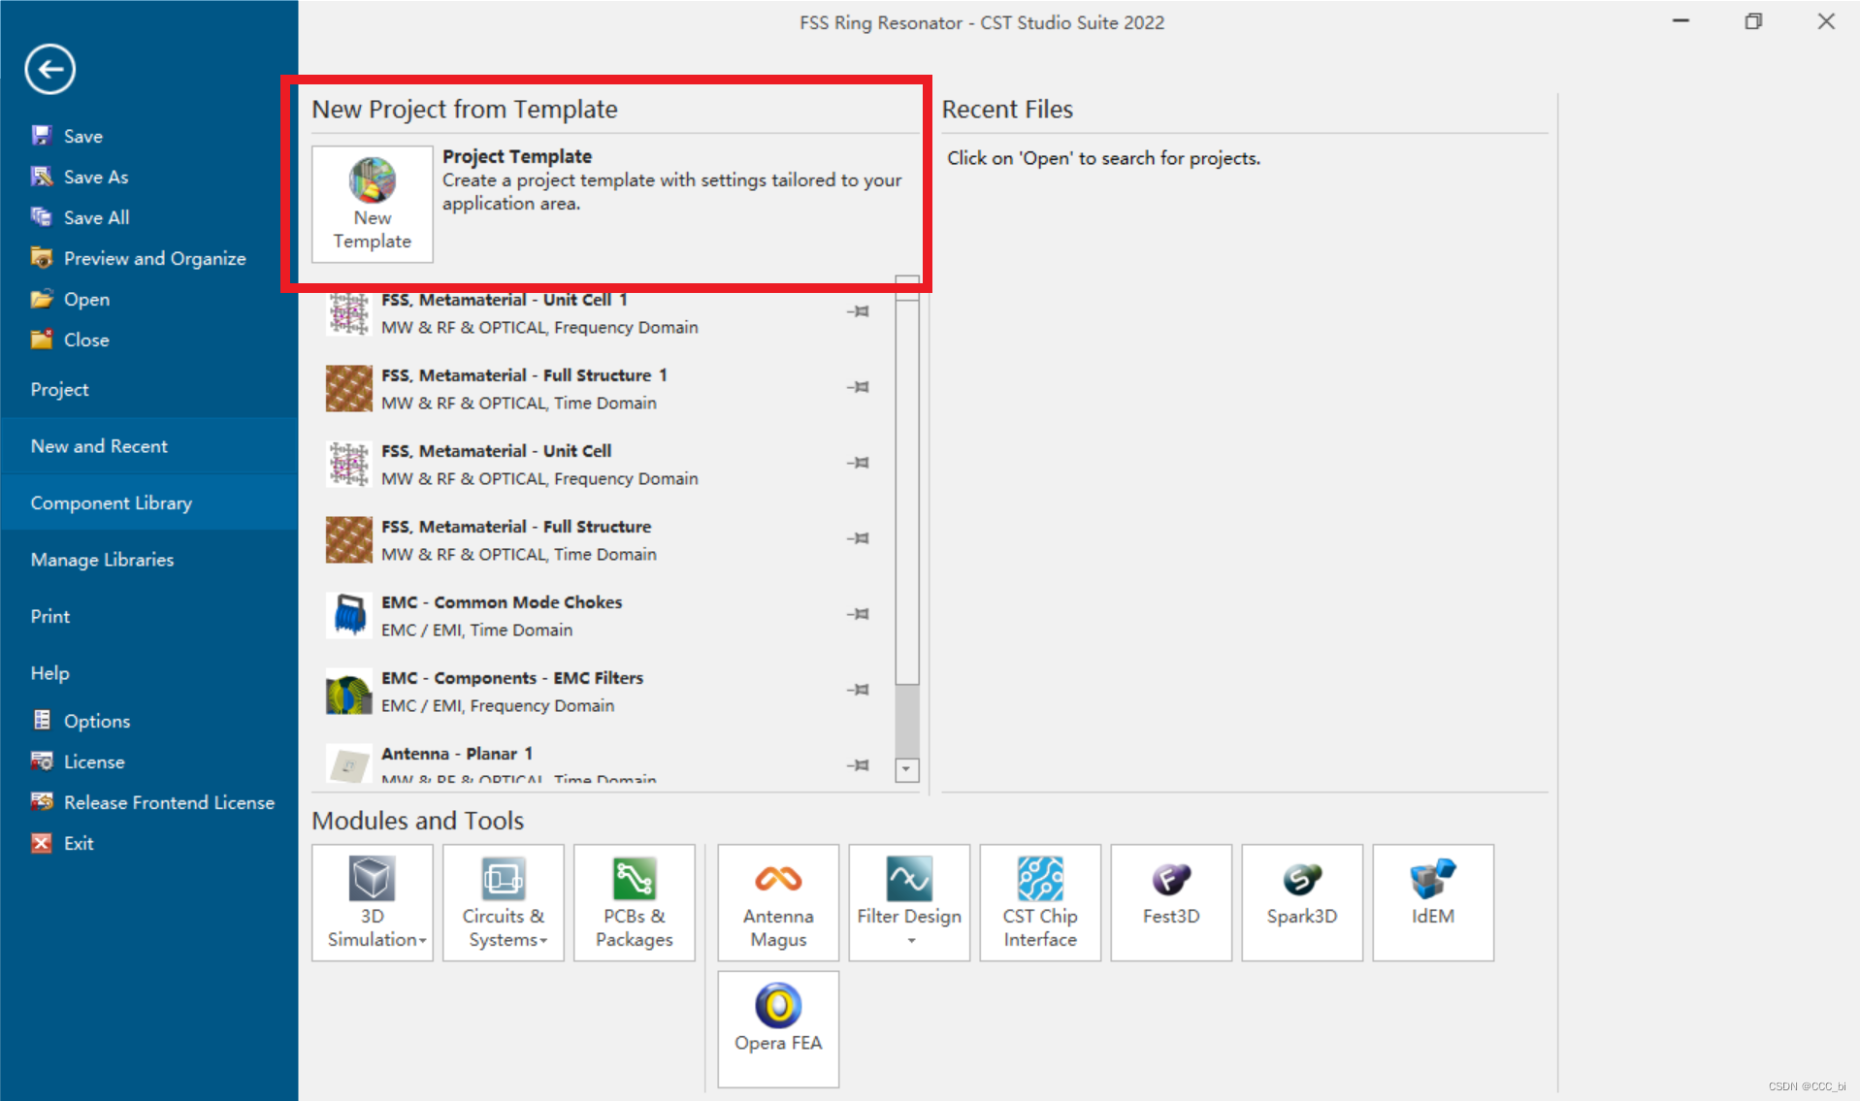Pin the FSS Metamaterial Unit Cell template
Image resolution: width=1860 pixels, height=1101 pixels.
pos(858,463)
